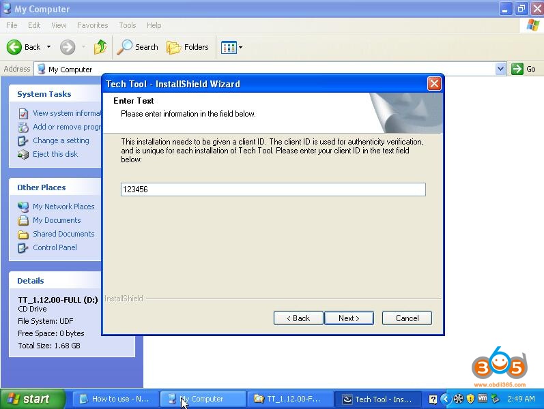Viewport: 544px width, 409px height.
Task: Click View system information link
Action: pyautogui.click(x=67, y=113)
